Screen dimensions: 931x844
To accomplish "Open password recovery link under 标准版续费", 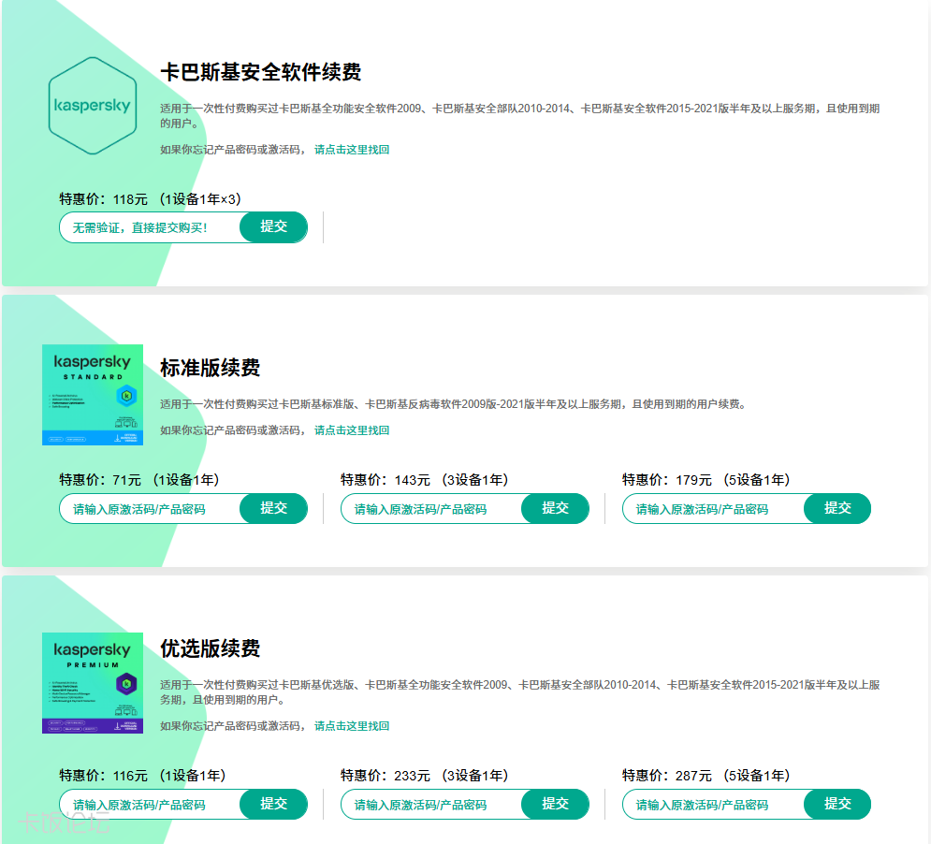I will pos(352,430).
